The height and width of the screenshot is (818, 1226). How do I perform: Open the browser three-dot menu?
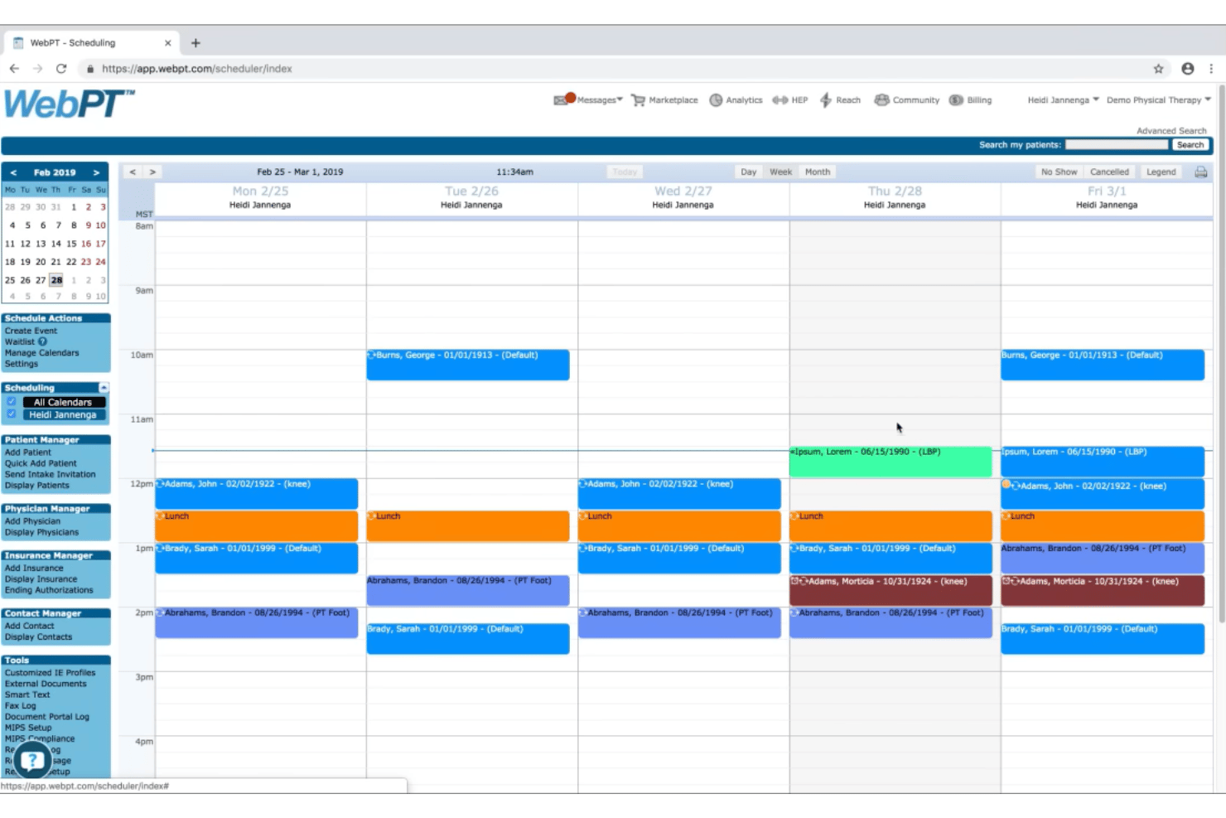click(x=1211, y=69)
